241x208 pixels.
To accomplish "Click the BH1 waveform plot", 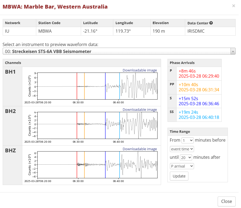I will (x=97, y=86).
